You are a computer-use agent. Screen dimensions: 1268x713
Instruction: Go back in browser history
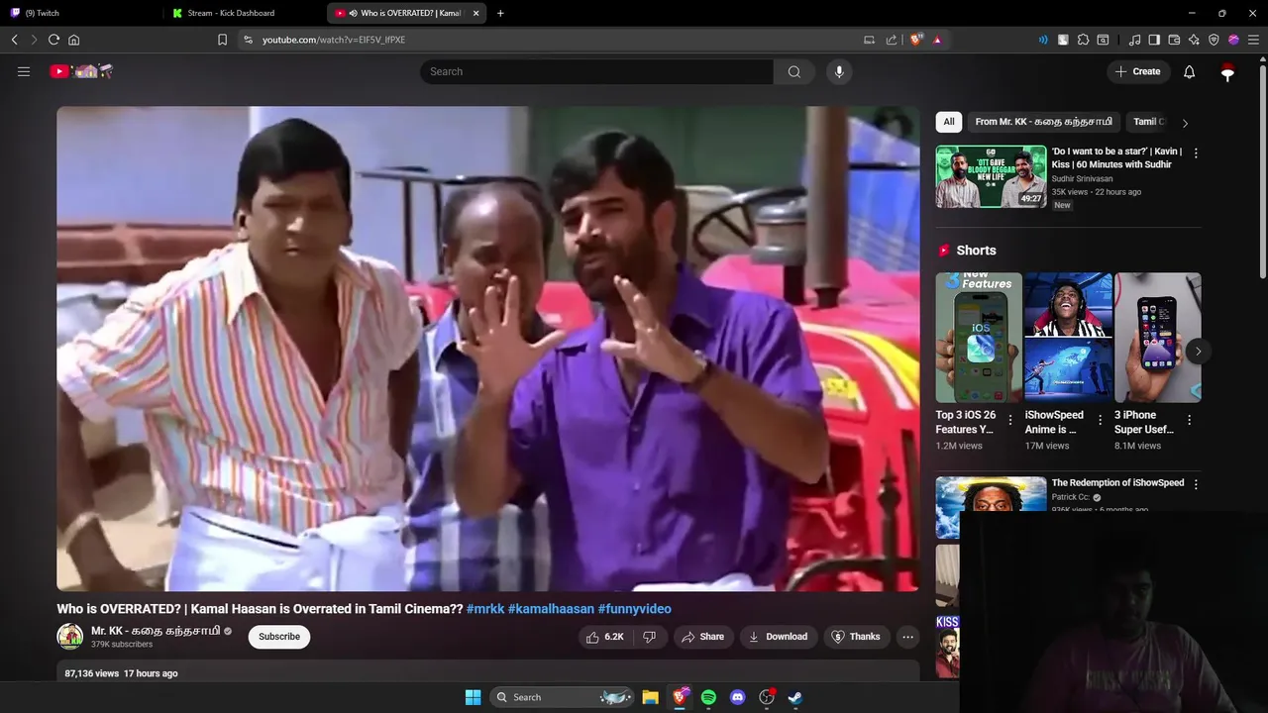[x=14, y=40]
